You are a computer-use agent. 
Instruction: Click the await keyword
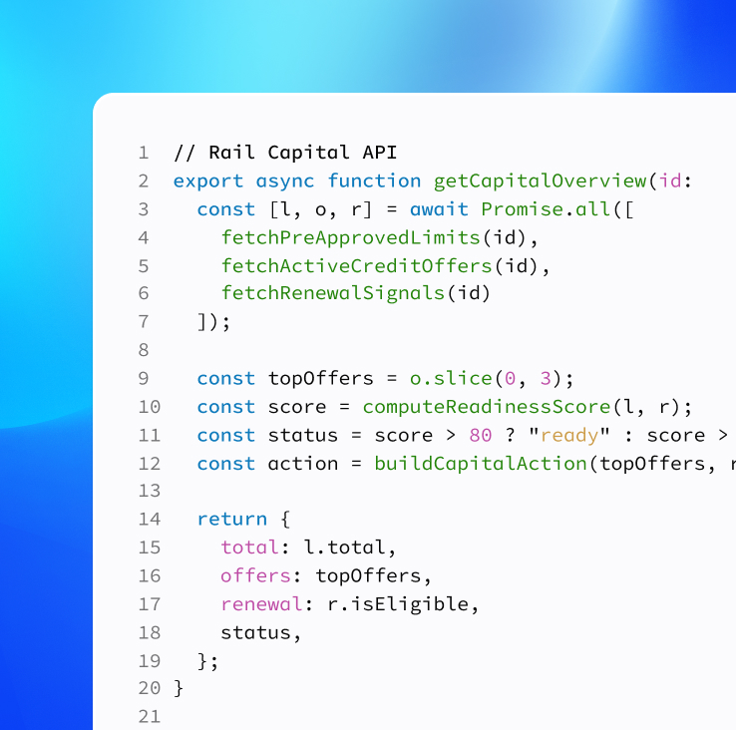[x=439, y=209]
